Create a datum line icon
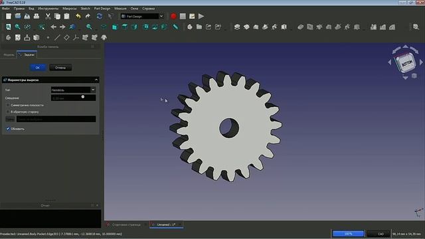Image resolution: width=425 pixels, height=239 pixels. pos(57,37)
